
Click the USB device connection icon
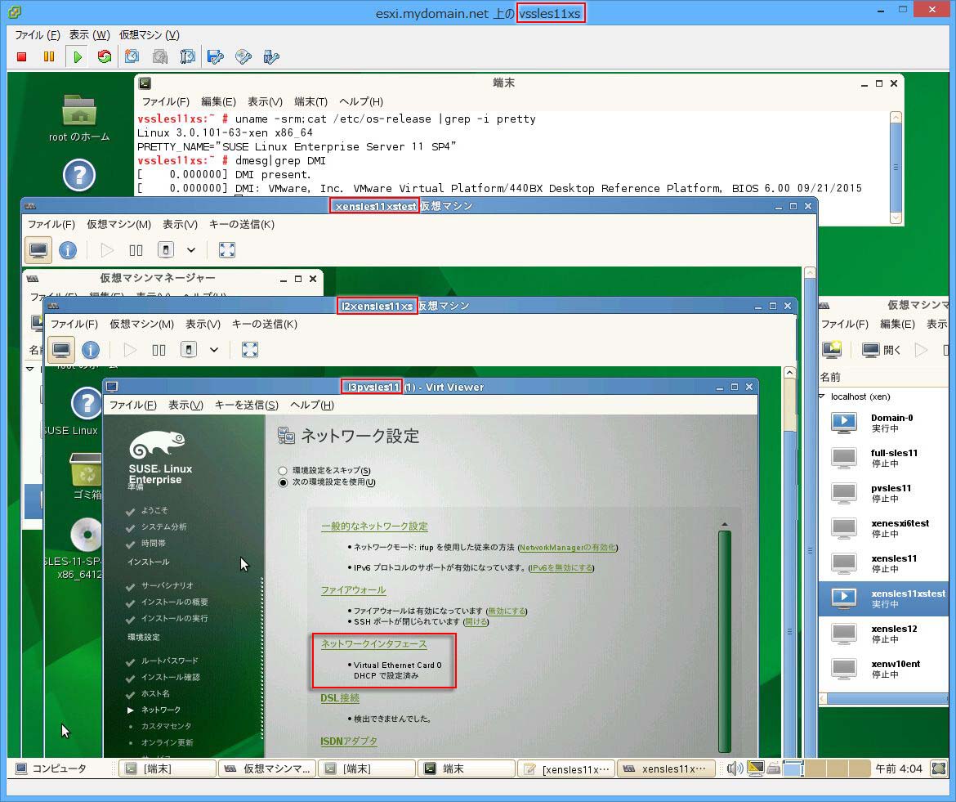(271, 56)
